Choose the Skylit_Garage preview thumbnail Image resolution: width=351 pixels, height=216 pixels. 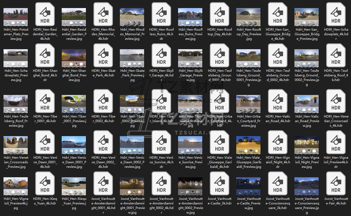(190, 58)
